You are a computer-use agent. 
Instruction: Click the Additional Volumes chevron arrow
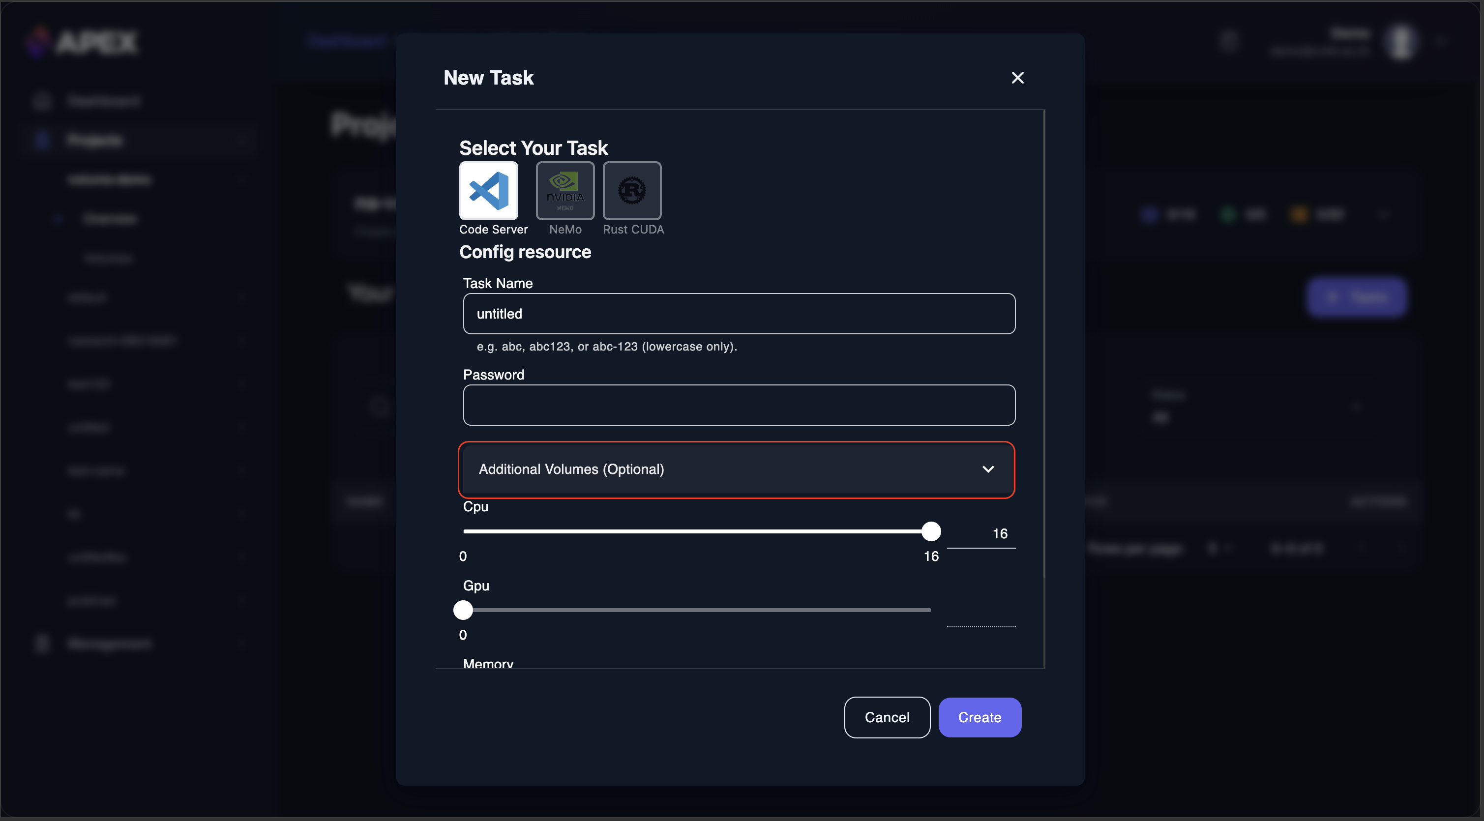[x=988, y=469]
